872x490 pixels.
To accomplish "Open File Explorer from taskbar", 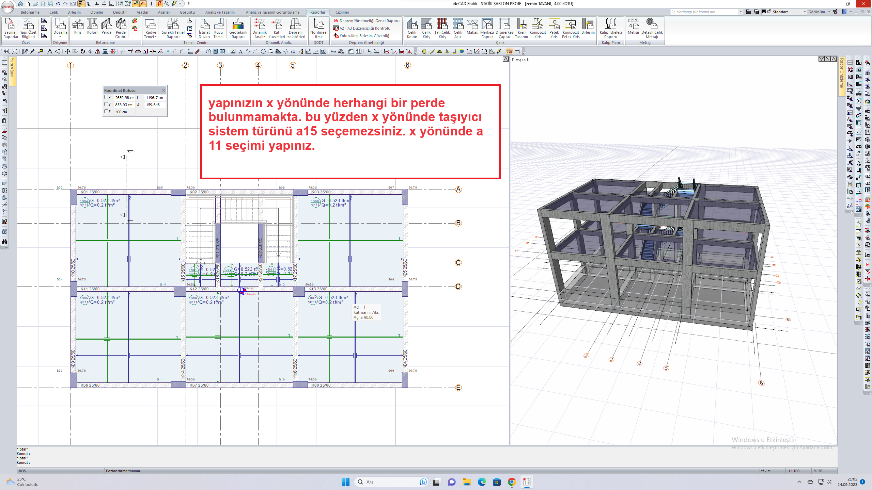I will point(467,482).
